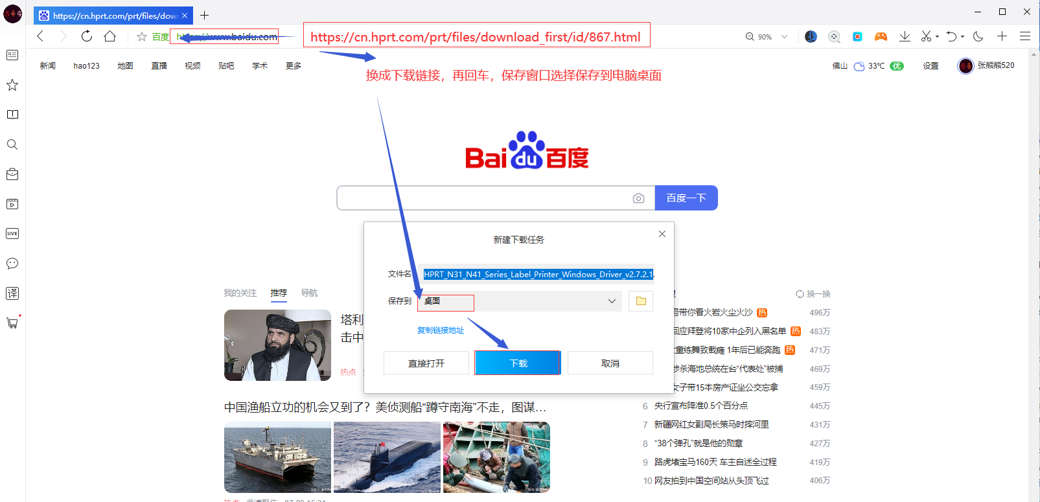Open the news feed sidebar icon
The height and width of the screenshot is (502, 1040).
[x=12, y=55]
